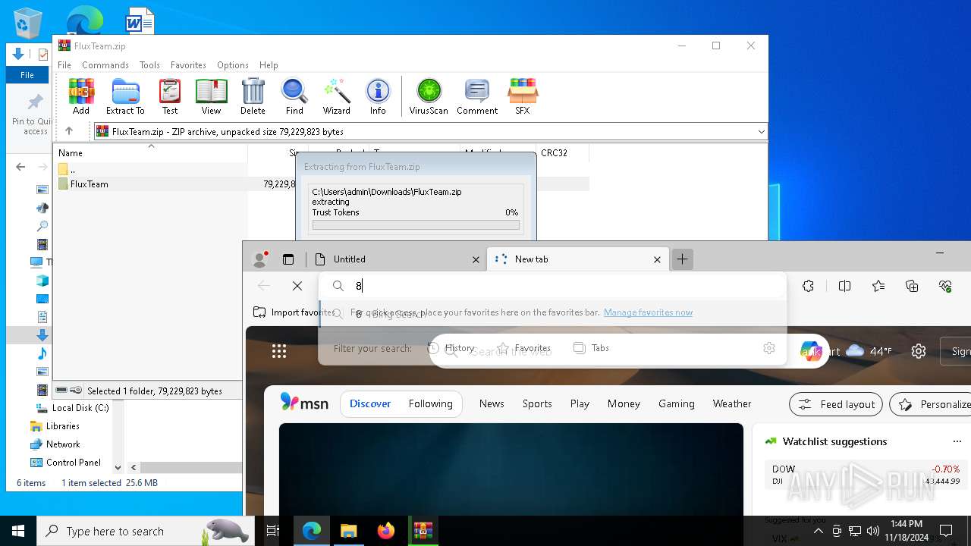Screen dimensions: 971x546
Task: Open the Money section
Action: [624, 404]
